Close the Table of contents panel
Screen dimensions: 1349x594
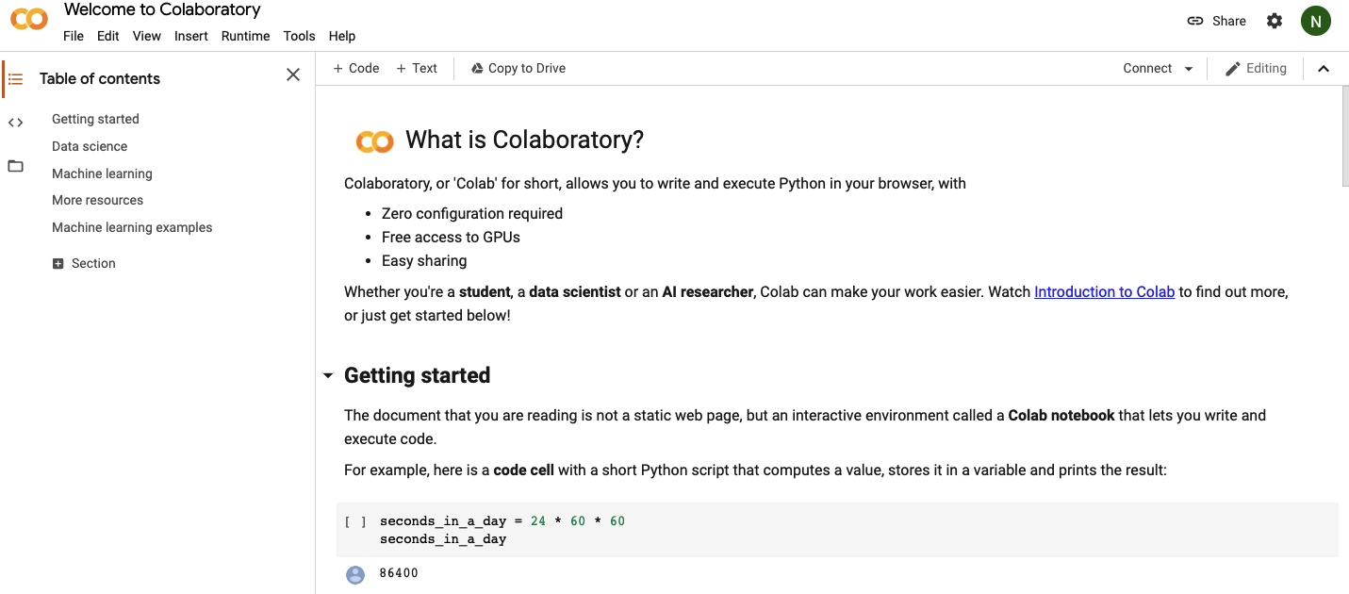click(x=293, y=74)
